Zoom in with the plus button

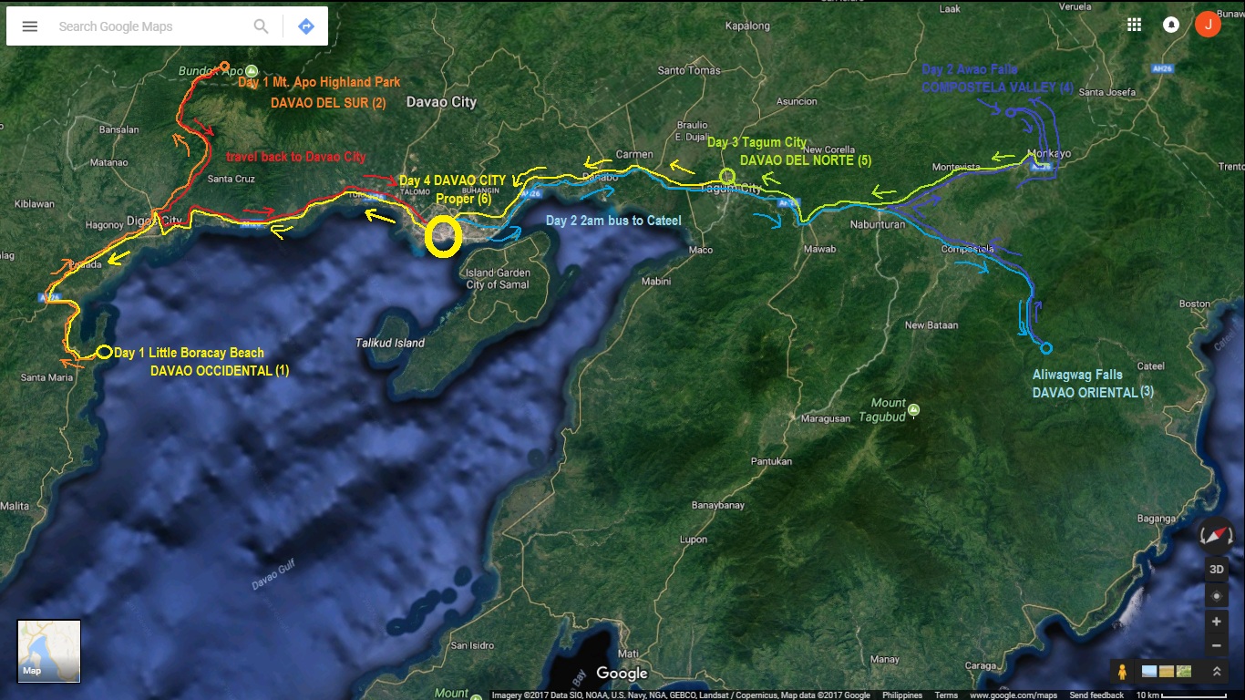pyautogui.click(x=1217, y=622)
